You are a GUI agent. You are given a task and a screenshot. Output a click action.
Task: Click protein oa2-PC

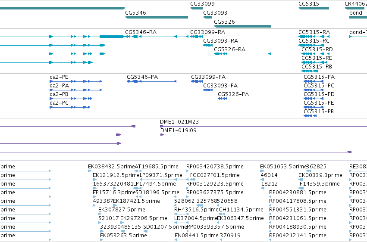coord(70,107)
